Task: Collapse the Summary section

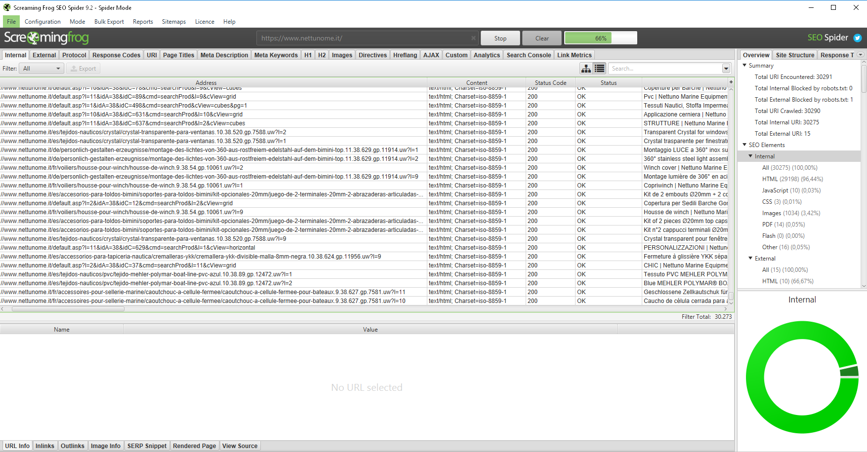Action: (744, 65)
